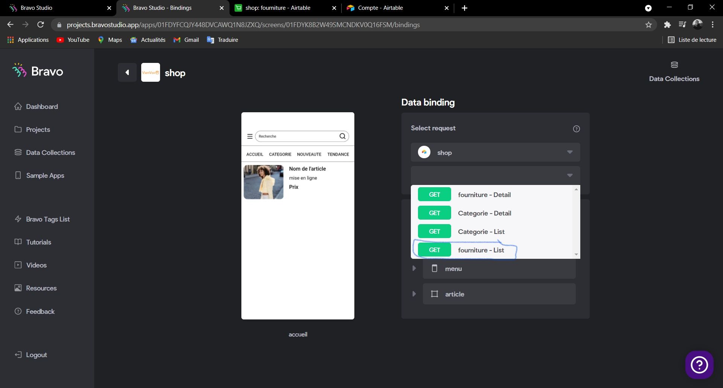Image resolution: width=723 pixels, height=388 pixels.
Task: Click CATEGORIE tab in preview
Action: click(x=280, y=154)
